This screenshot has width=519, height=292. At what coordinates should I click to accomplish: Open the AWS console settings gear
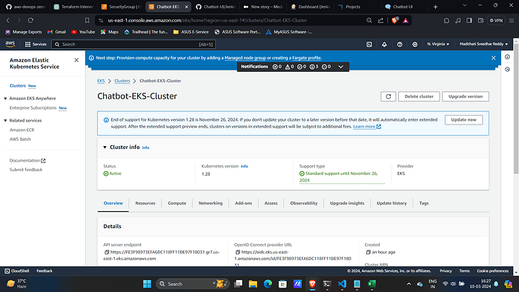(x=414, y=44)
